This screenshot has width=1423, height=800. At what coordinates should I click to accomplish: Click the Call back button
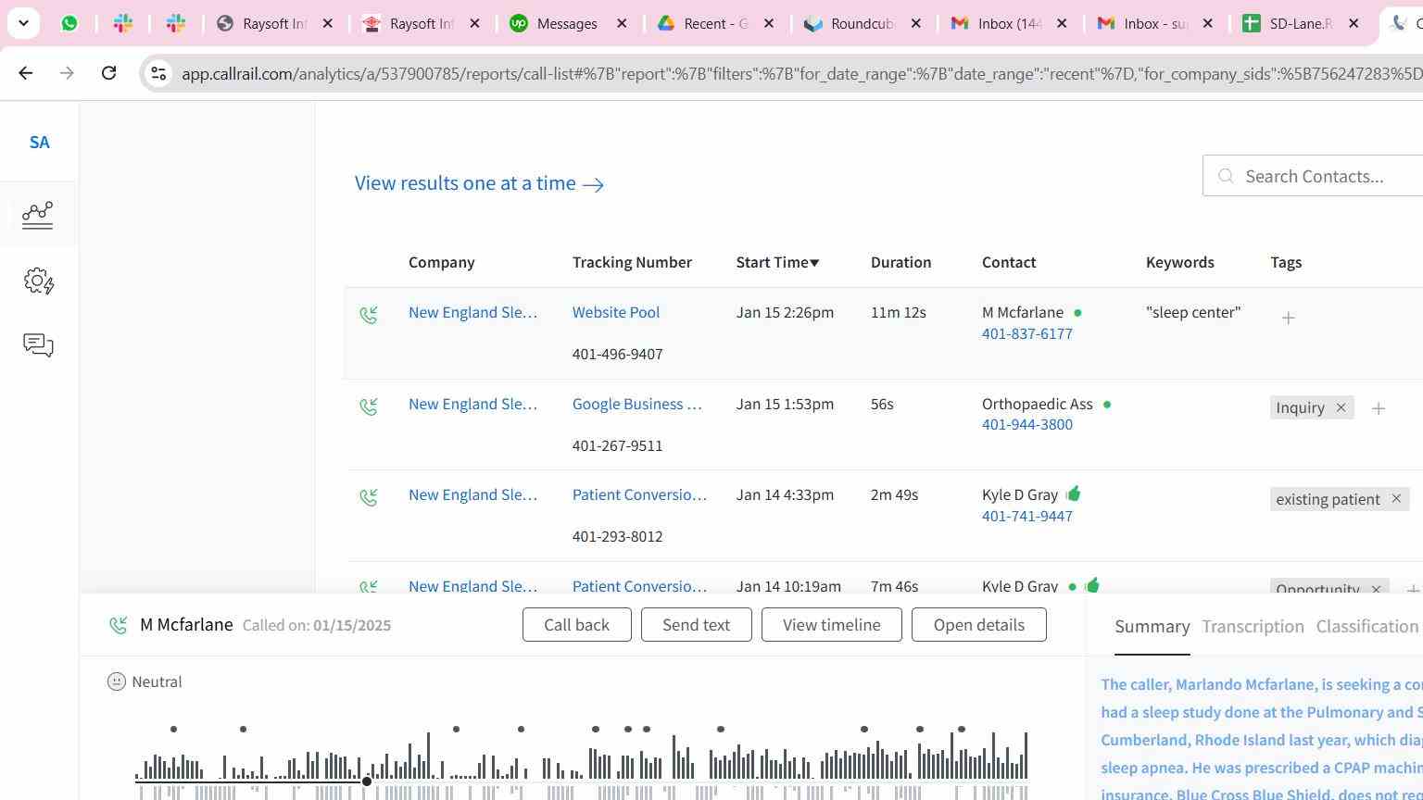pyautogui.click(x=576, y=625)
